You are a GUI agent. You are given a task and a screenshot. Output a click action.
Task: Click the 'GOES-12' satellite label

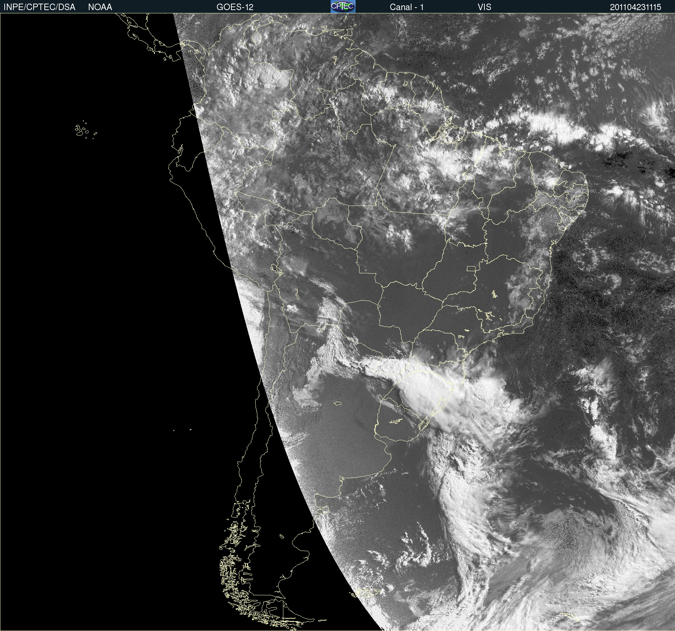pyautogui.click(x=235, y=7)
